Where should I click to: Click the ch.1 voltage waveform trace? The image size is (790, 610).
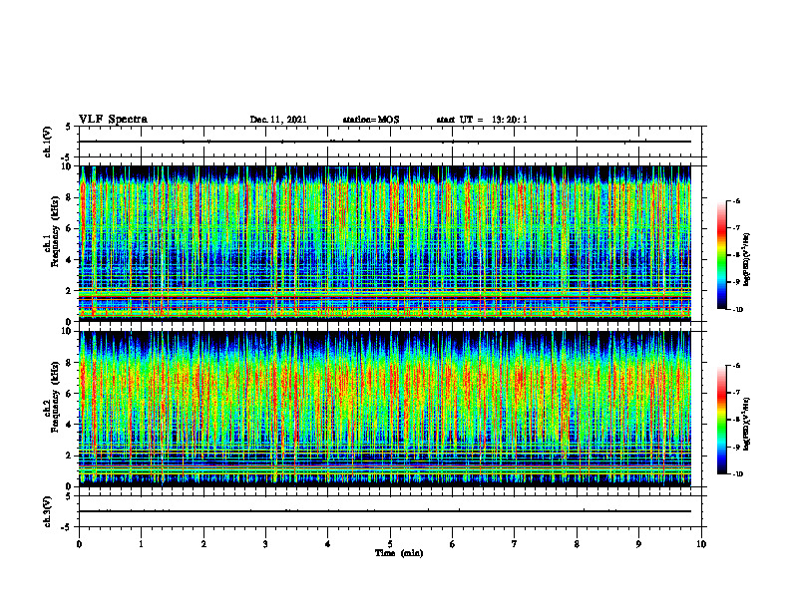tap(385, 142)
